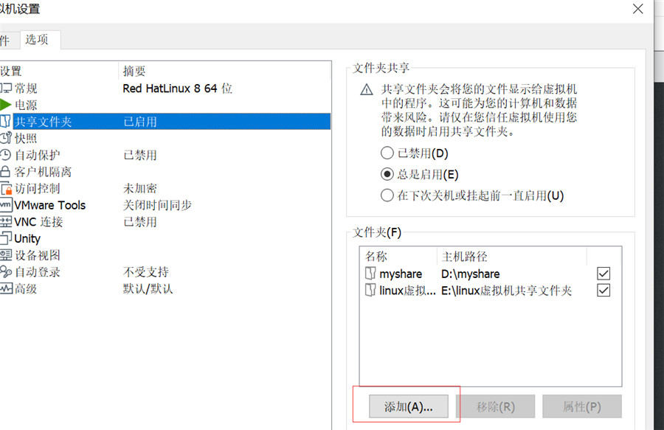Image resolution: width=664 pixels, height=430 pixels.
Task: Select the 快照 settings row
Action: click(165, 138)
